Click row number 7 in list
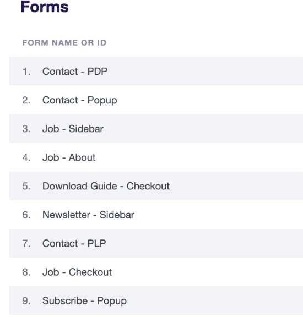This screenshot has height=317, width=303. click(26, 243)
